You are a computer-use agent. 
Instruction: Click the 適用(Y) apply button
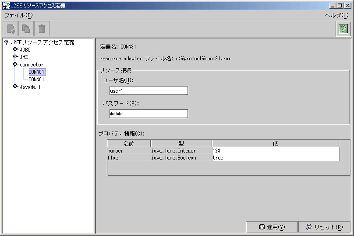(272, 227)
